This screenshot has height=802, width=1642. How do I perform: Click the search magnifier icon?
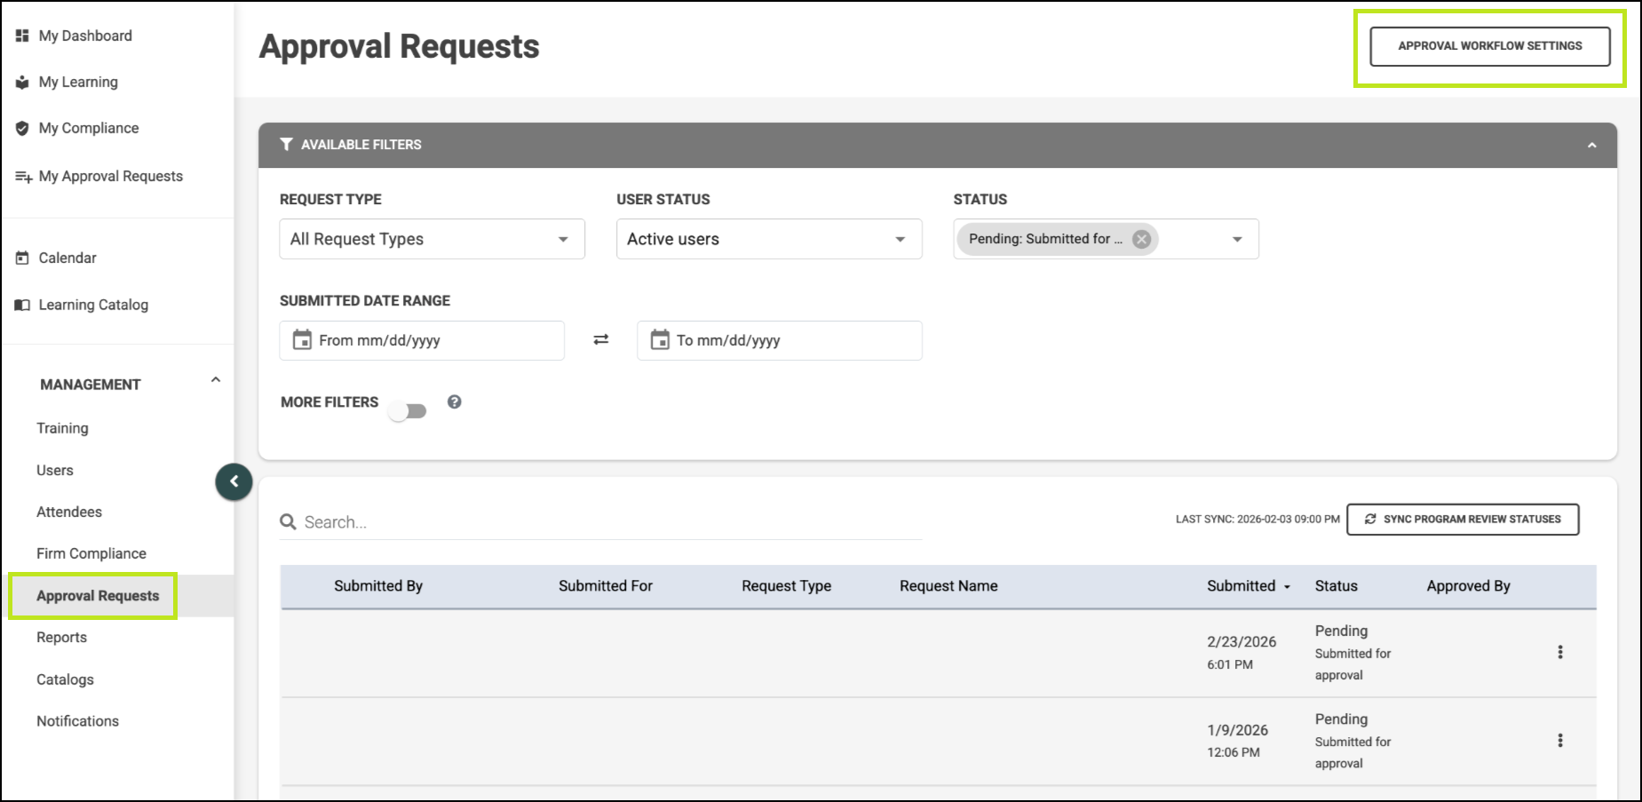(289, 522)
